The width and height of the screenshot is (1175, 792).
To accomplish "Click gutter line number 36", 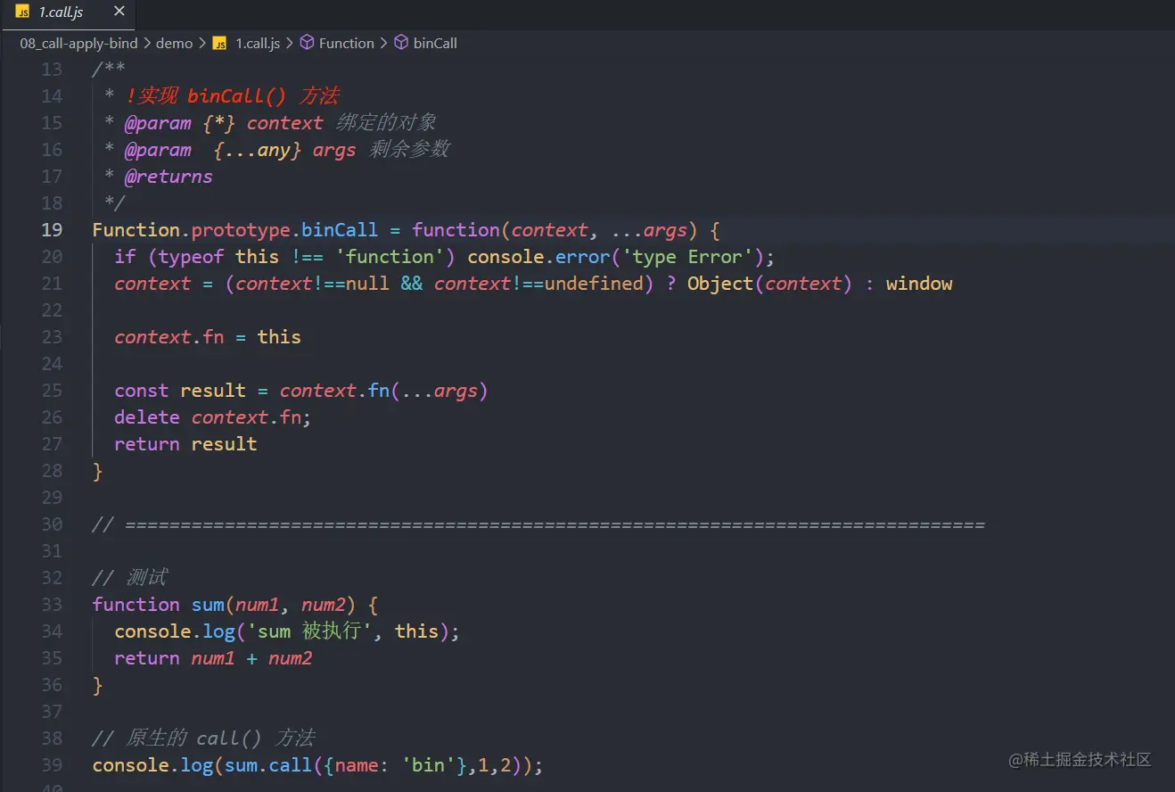I will [x=52, y=685].
